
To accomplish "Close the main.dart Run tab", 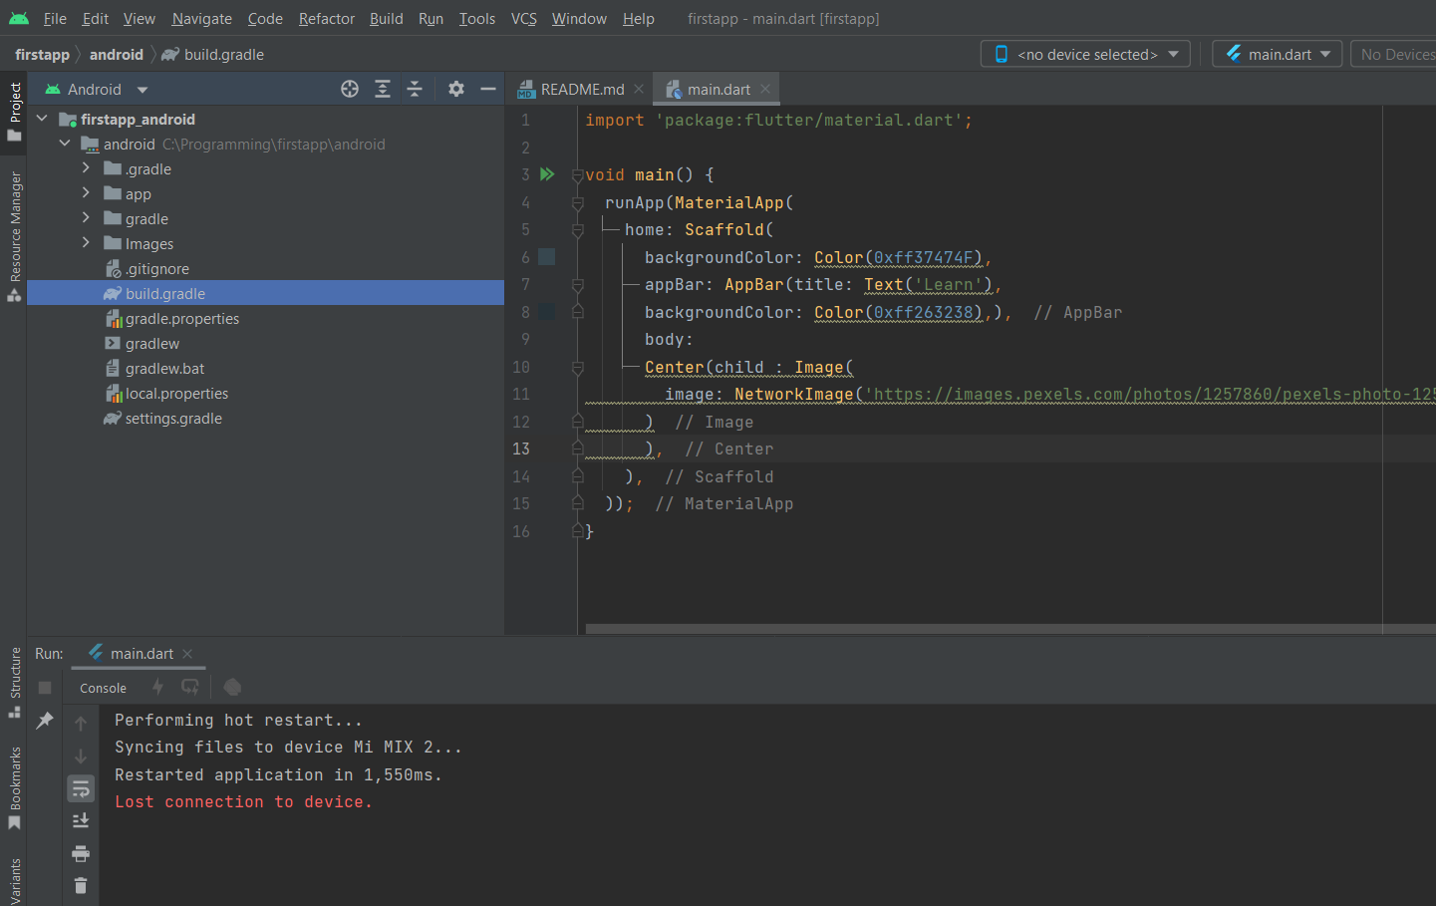I will tap(187, 654).
